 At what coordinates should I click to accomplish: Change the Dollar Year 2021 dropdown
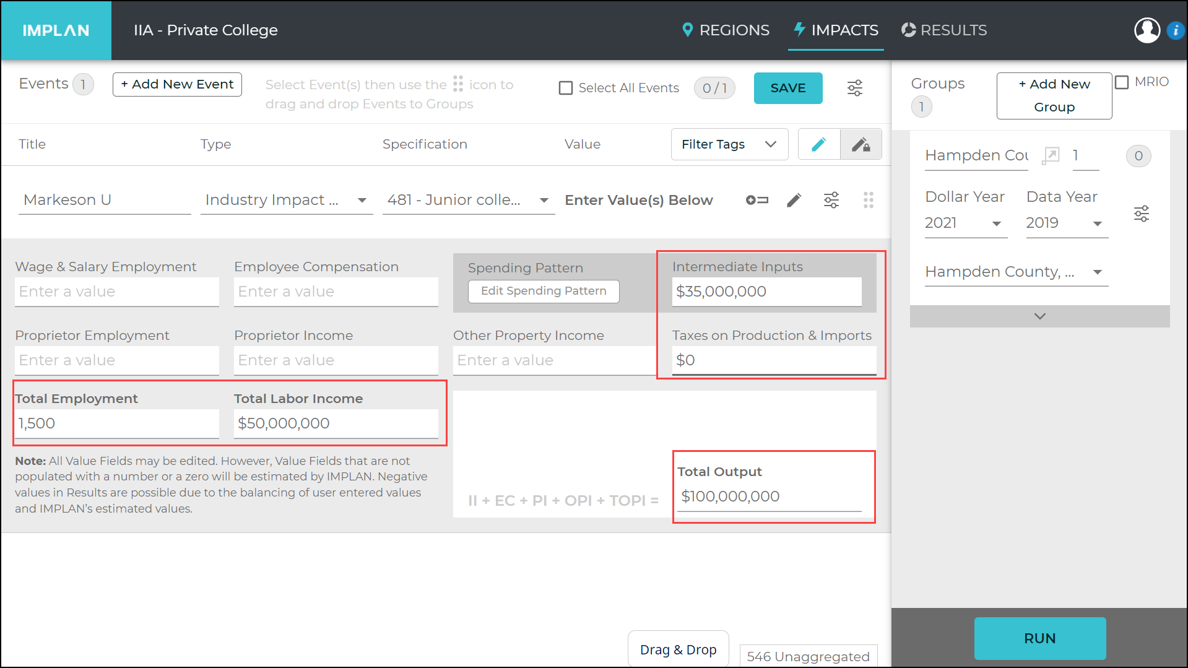[x=965, y=223]
